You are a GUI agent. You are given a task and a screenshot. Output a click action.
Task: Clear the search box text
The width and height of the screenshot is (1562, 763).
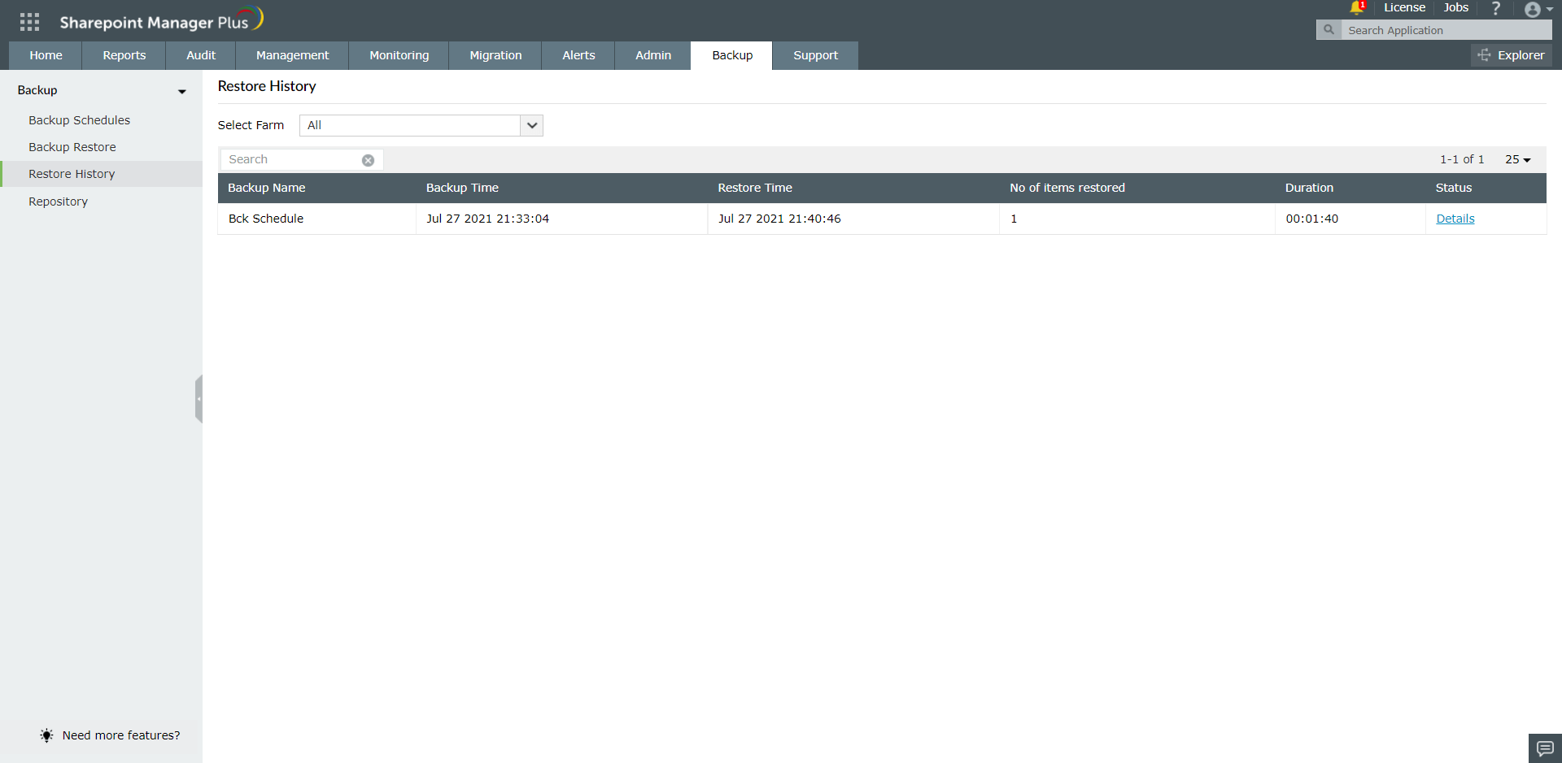tap(369, 160)
